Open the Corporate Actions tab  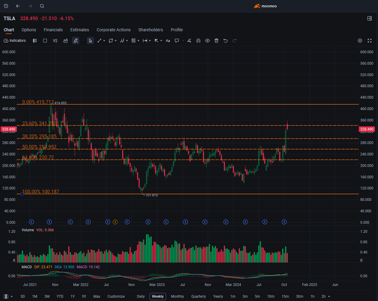[113, 30]
